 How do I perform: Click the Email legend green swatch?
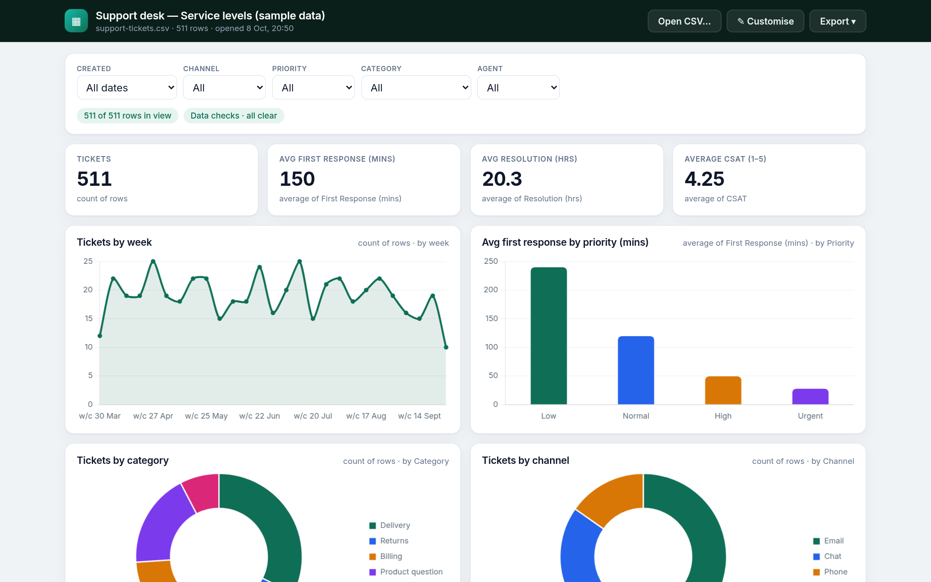pyautogui.click(x=816, y=541)
